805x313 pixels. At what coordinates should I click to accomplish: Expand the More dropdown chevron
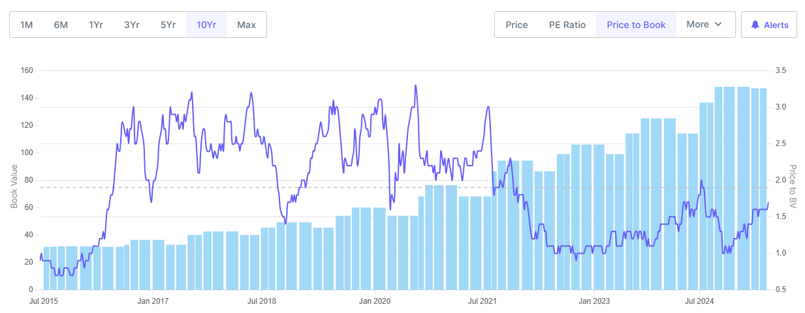tap(718, 25)
